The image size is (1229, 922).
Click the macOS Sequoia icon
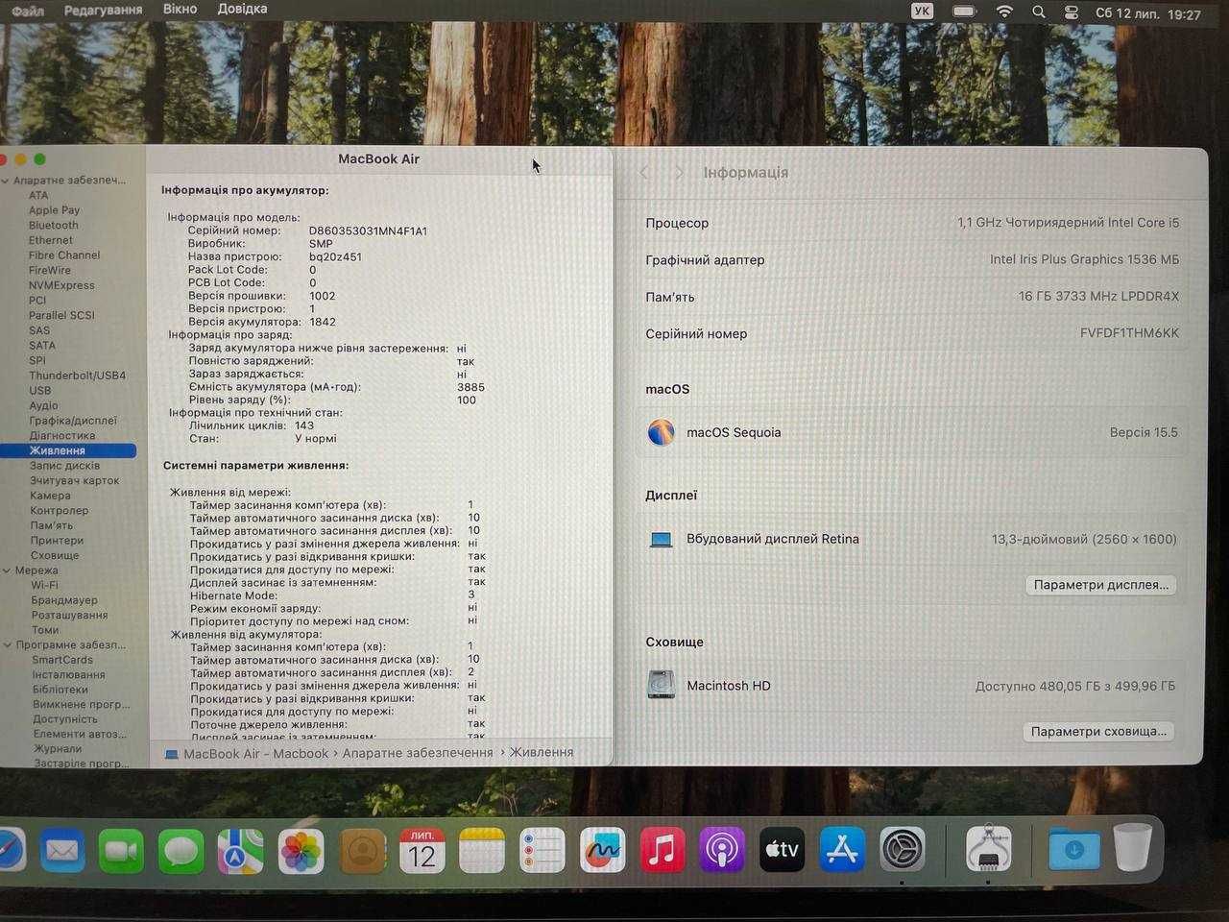click(x=661, y=432)
